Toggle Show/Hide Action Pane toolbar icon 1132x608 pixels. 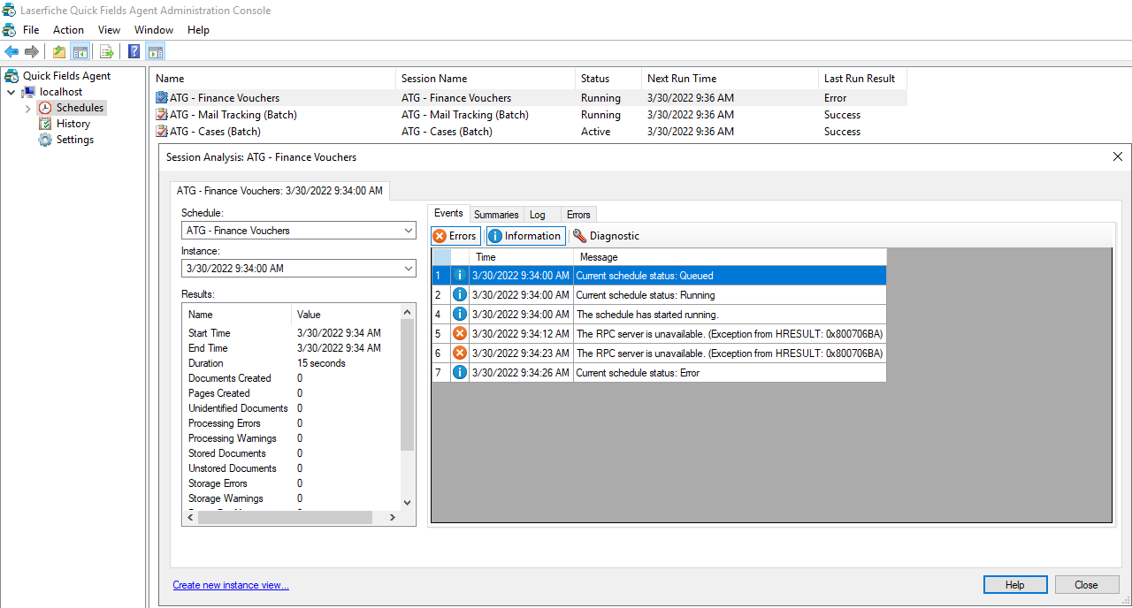pos(156,51)
